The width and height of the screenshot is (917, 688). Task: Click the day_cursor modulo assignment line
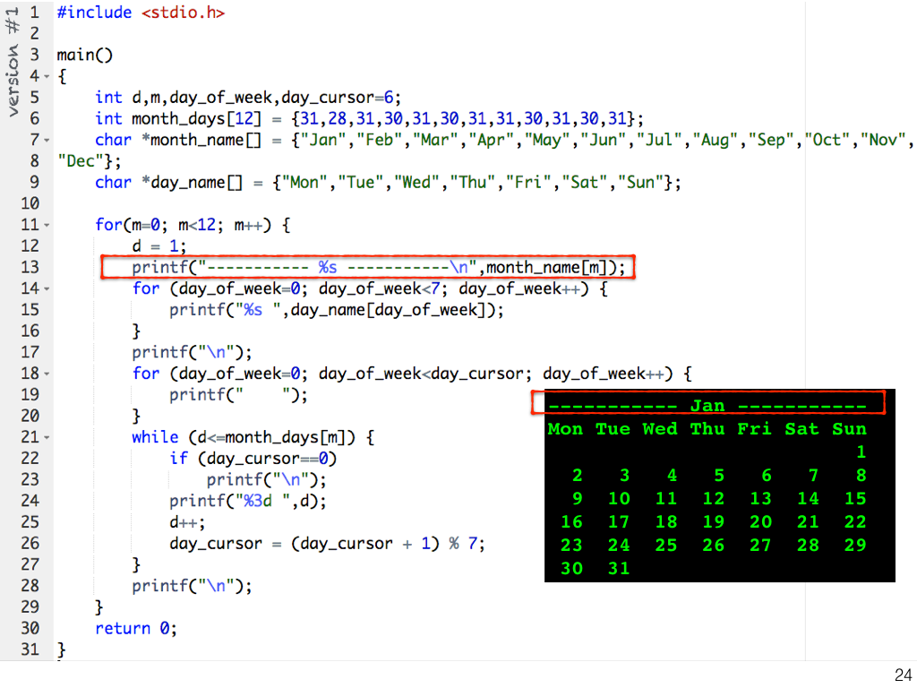tap(327, 544)
